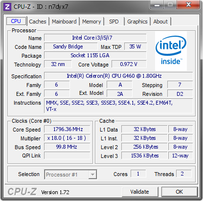This screenshot has height=201, width=203.
Task: Switch to the CPU tab
Action: [16, 21]
